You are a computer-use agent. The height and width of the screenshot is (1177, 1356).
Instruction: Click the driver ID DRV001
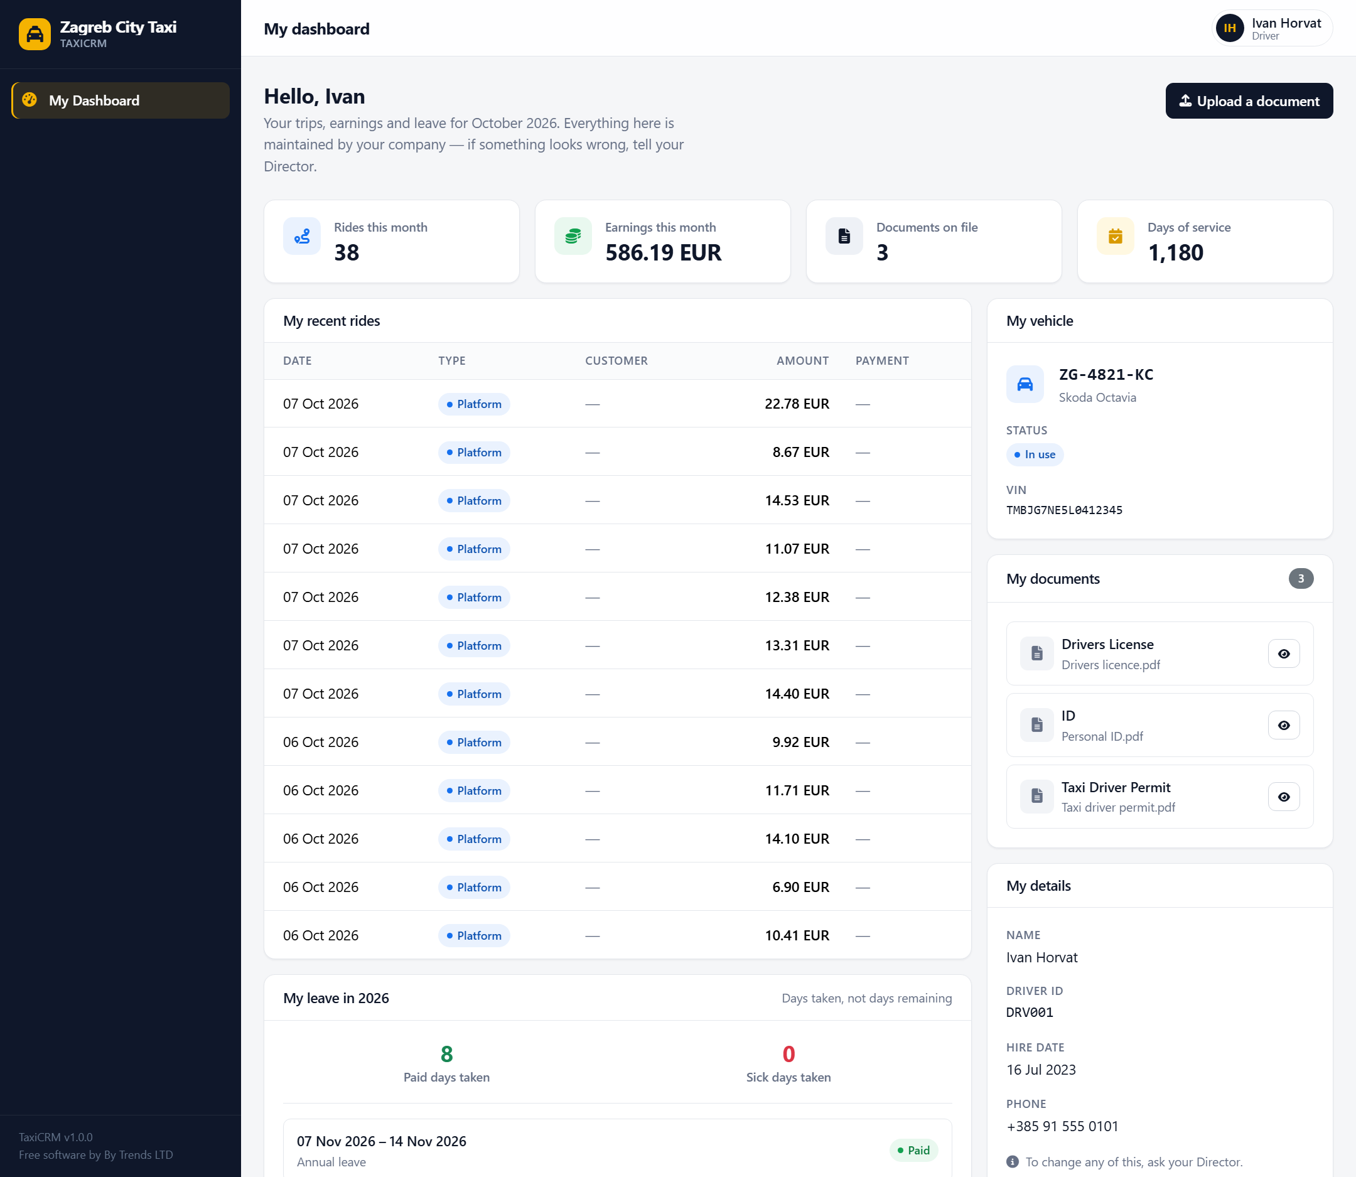pos(1030,1013)
